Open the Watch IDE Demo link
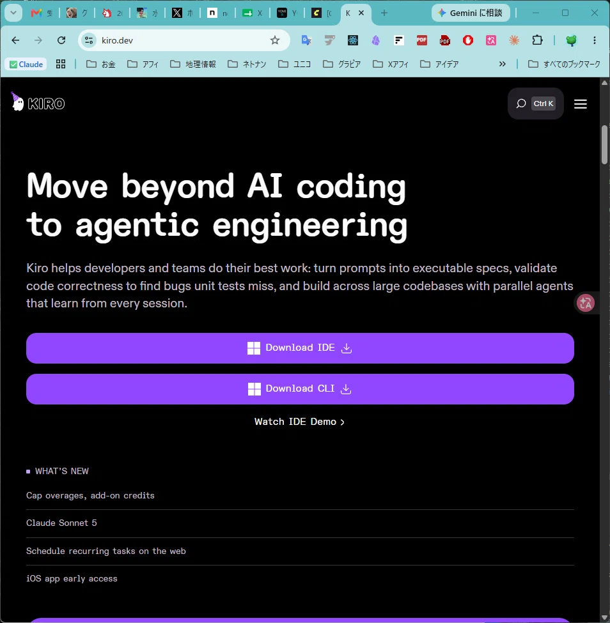This screenshot has height=623, width=610. pyautogui.click(x=299, y=422)
